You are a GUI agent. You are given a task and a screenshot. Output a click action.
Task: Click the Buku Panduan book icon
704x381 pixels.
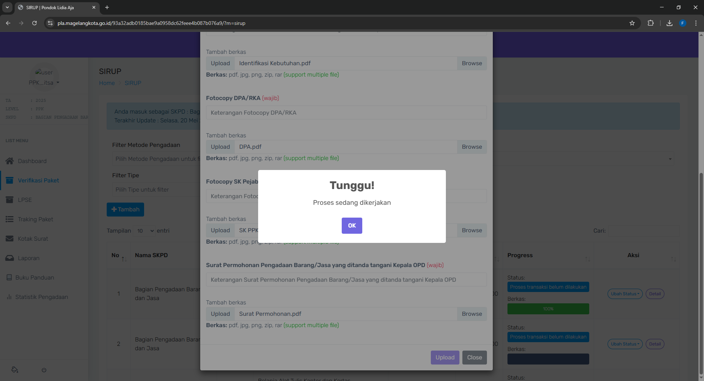pyautogui.click(x=9, y=277)
